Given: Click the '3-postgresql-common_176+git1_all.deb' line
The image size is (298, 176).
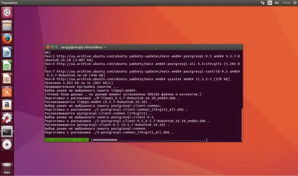Looking at the screenshot, I should [109, 132].
